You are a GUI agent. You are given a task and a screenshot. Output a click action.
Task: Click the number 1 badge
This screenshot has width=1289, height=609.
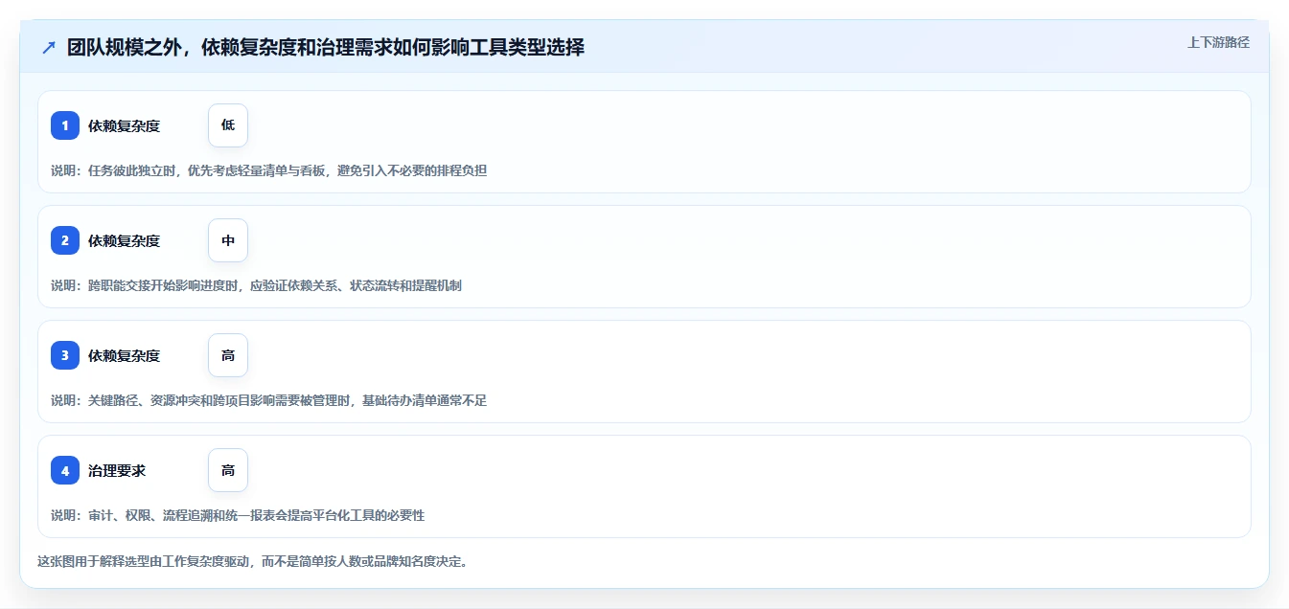click(x=65, y=125)
